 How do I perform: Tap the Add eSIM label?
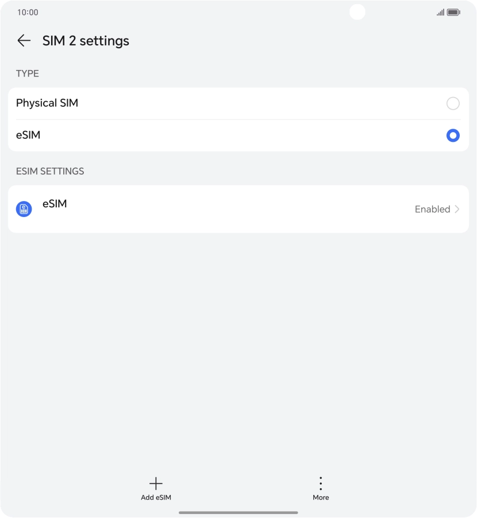pos(156,497)
